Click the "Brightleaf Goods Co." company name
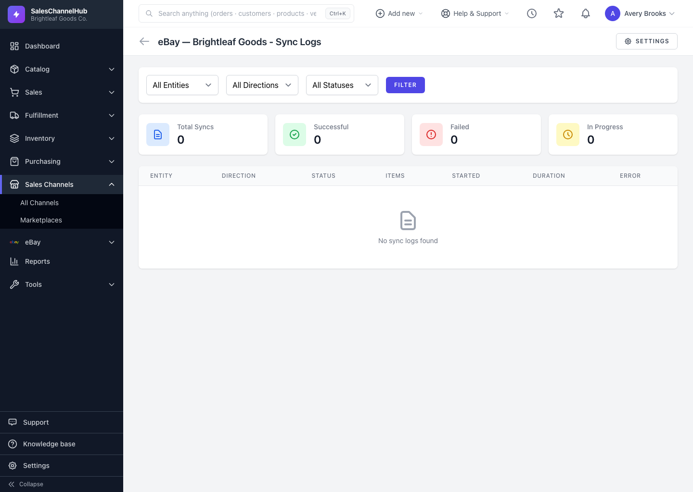Viewport: 693px width, 492px height. tap(59, 19)
